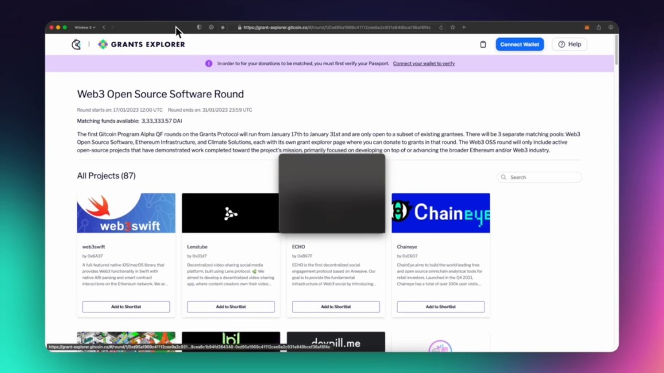Viewport: 664px width, 373px height.
Task: Click the web3swift project title
Action: pos(94,247)
